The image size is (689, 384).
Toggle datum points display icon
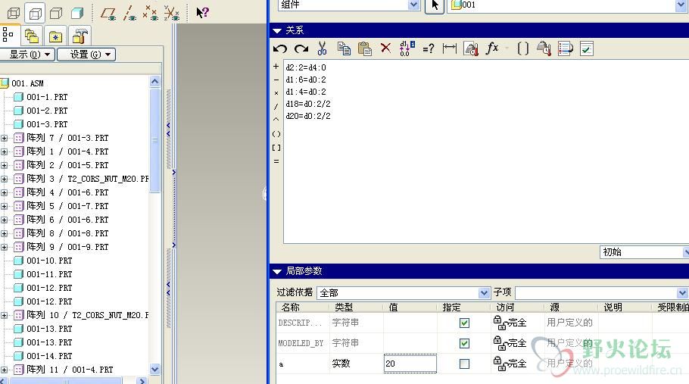[x=150, y=13]
